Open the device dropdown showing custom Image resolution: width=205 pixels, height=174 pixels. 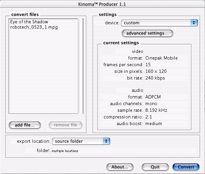(x=159, y=23)
